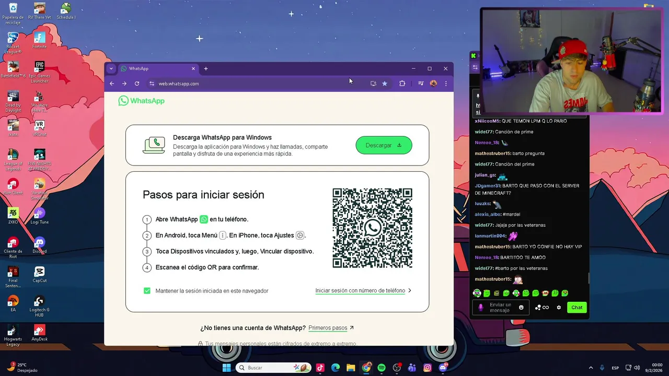Click ESP language indicator in system tray
669x376 pixels.
pos(616,368)
